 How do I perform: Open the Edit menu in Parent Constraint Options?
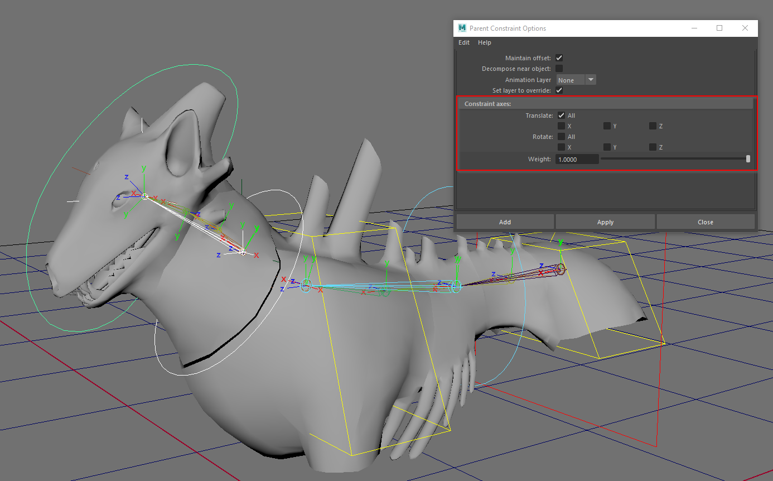point(464,42)
